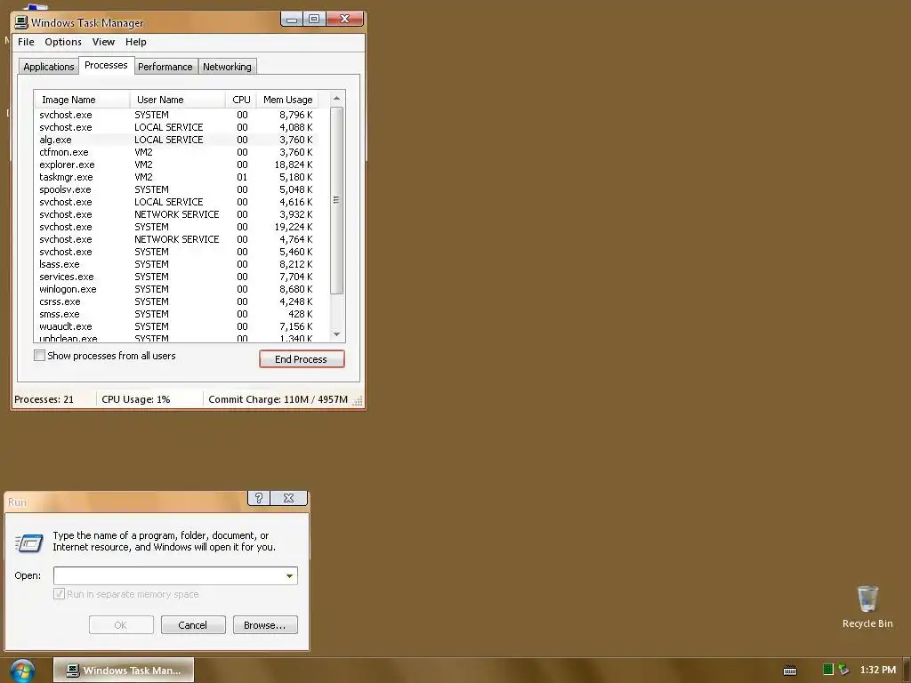
Task: Select the smss.exe process row
Action: [x=176, y=314]
